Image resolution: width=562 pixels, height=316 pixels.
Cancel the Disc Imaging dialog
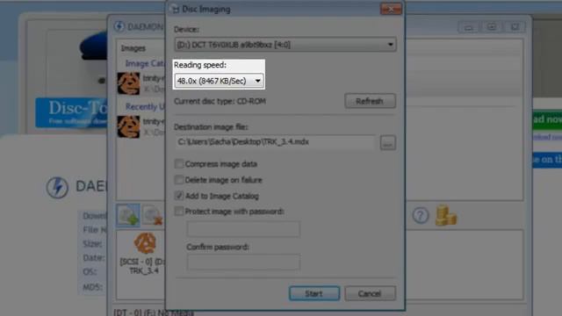pos(371,293)
